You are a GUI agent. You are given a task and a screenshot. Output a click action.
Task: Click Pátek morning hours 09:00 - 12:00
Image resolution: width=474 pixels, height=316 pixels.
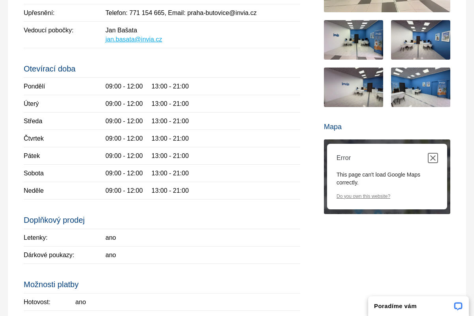(124, 156)
